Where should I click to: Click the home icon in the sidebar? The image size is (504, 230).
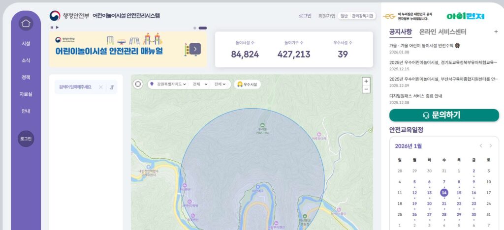26,23
